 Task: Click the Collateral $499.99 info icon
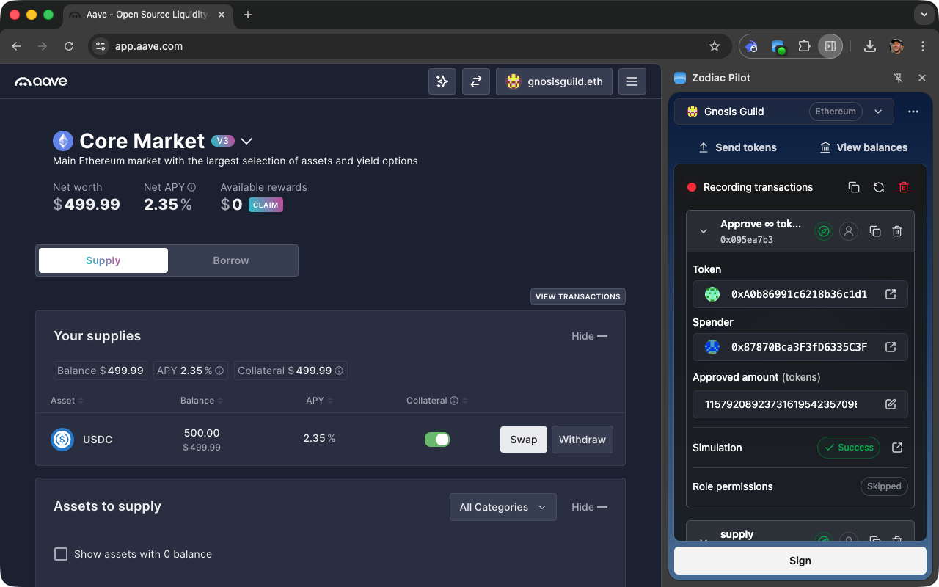339,371
